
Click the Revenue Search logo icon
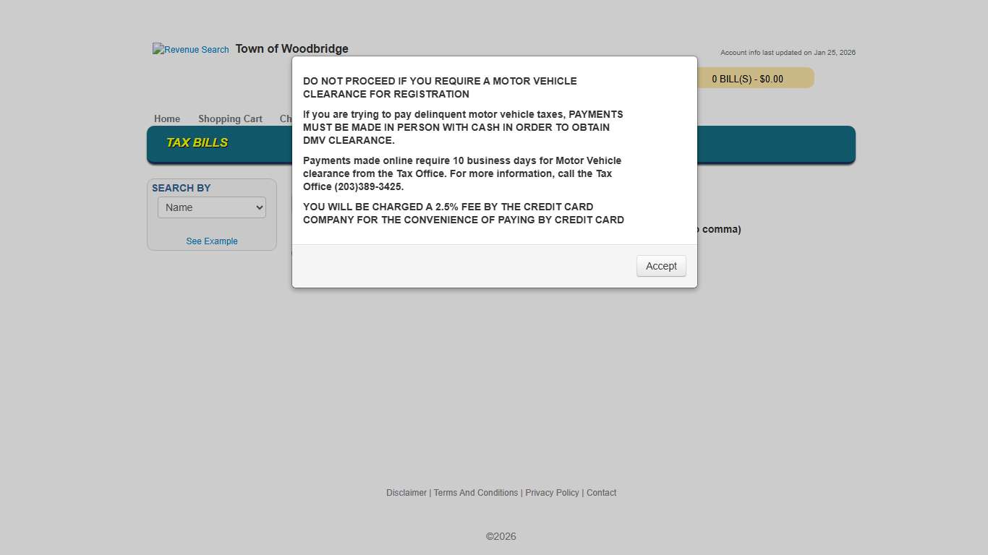(190, 49)
